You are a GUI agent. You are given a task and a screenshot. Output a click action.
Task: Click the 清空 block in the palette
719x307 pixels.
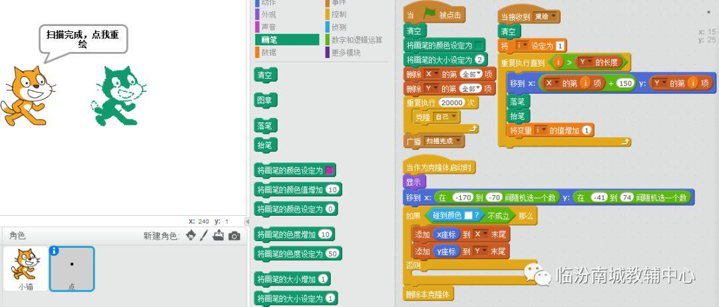265,75
